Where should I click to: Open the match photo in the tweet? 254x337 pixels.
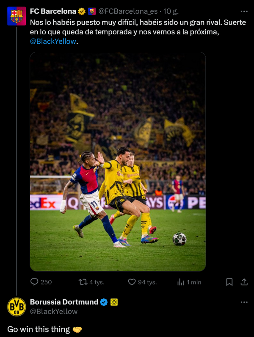coord(118,162)
